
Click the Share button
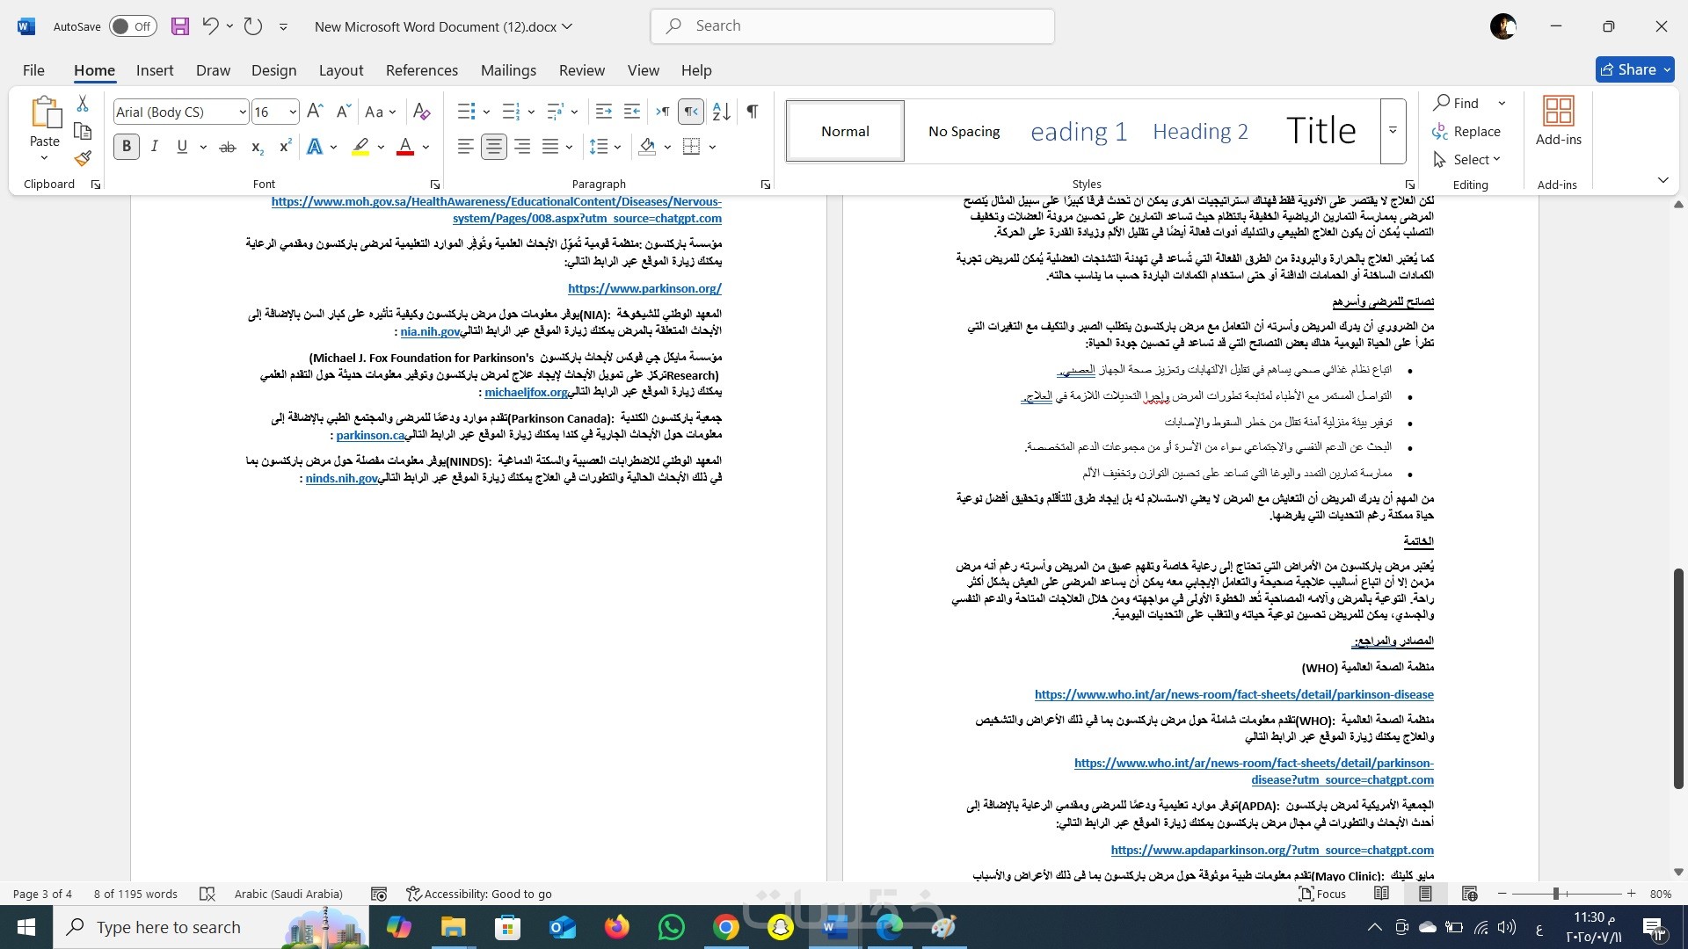pos(1634,69)
